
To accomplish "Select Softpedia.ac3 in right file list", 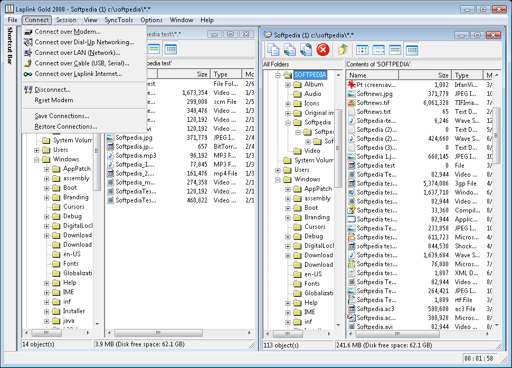I will coord(375,308).
